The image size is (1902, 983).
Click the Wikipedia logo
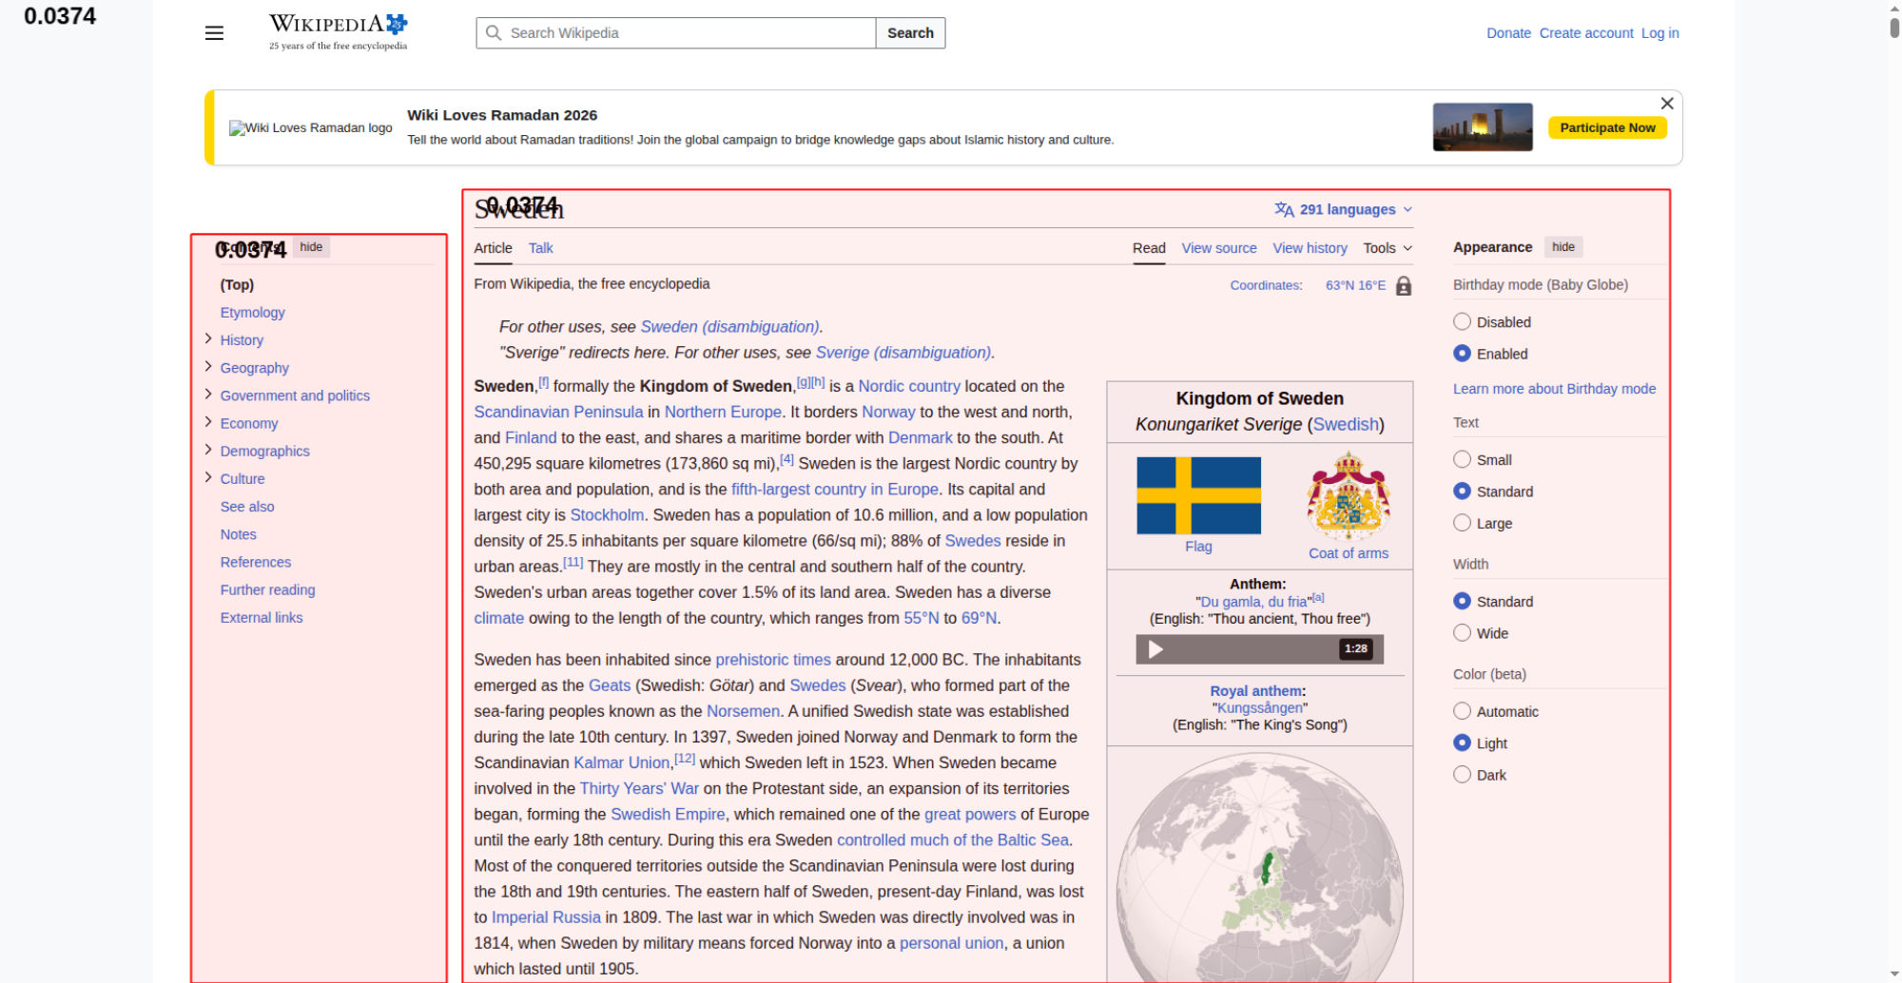pos(338,32)
